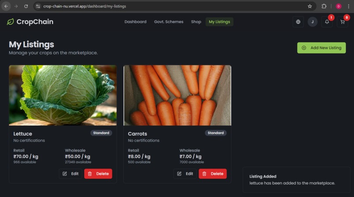Click the Carrots listing title
This screenshot has height=197, width=354.
tap(137, 134)
